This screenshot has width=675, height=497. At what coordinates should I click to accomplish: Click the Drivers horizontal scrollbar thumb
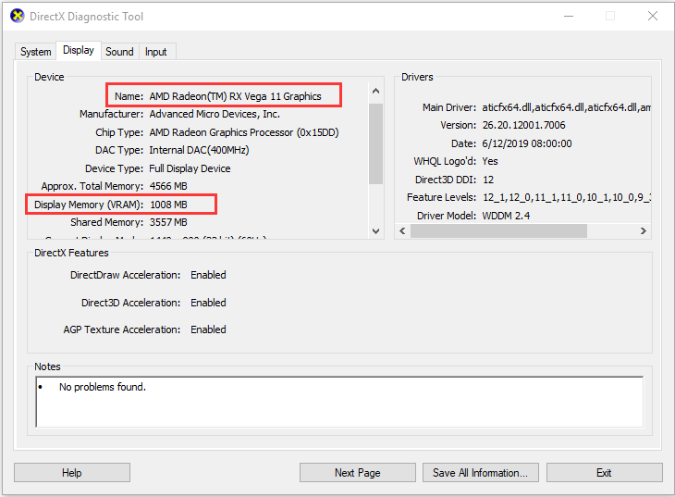coord(498,231)
